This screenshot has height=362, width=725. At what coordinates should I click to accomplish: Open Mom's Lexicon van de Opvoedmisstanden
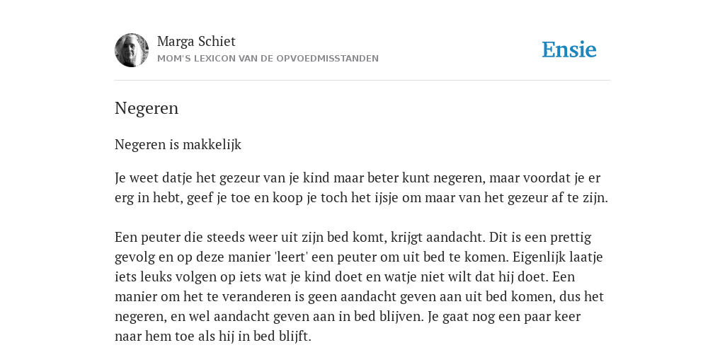click(268, 59)
